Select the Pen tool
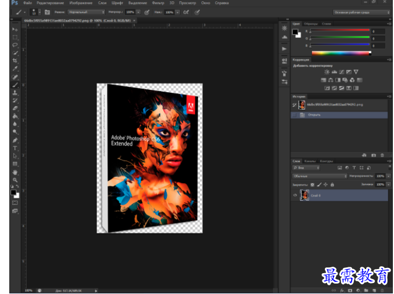The width and height of the screenshot is (394, 294). (x=15, y=140)
